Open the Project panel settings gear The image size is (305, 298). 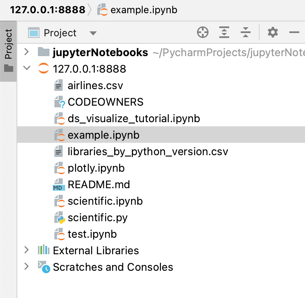point(273,32)
